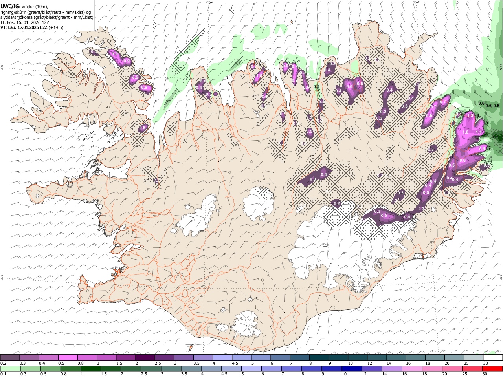Click the "2.5" label on the snow scale
This screenshot has width=503, height=377.
158,363
